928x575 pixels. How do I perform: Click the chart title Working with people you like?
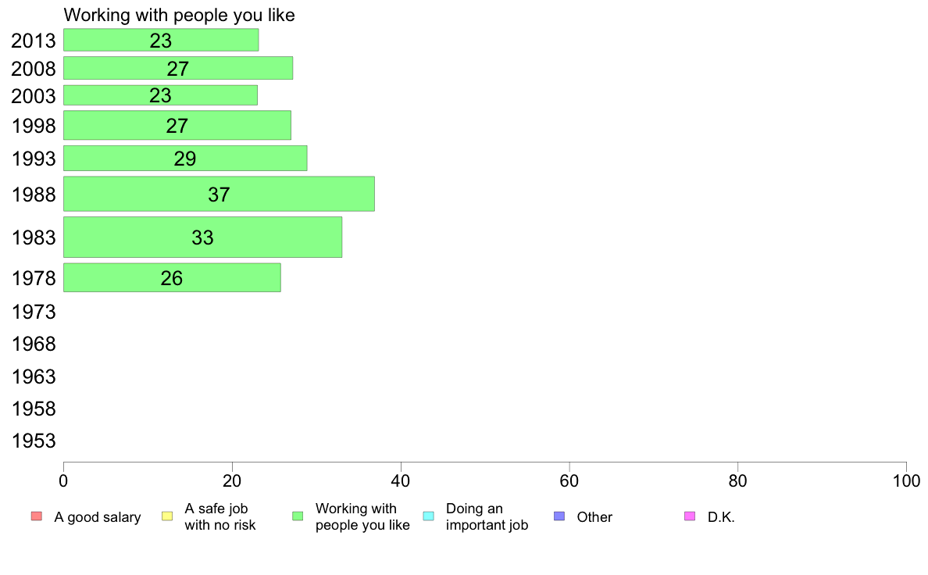pos(180,15)
